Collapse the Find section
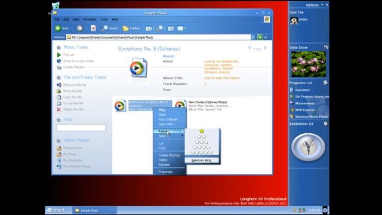Image resolution: width=382 pixels, height=215 pixels. pos(58,119)
